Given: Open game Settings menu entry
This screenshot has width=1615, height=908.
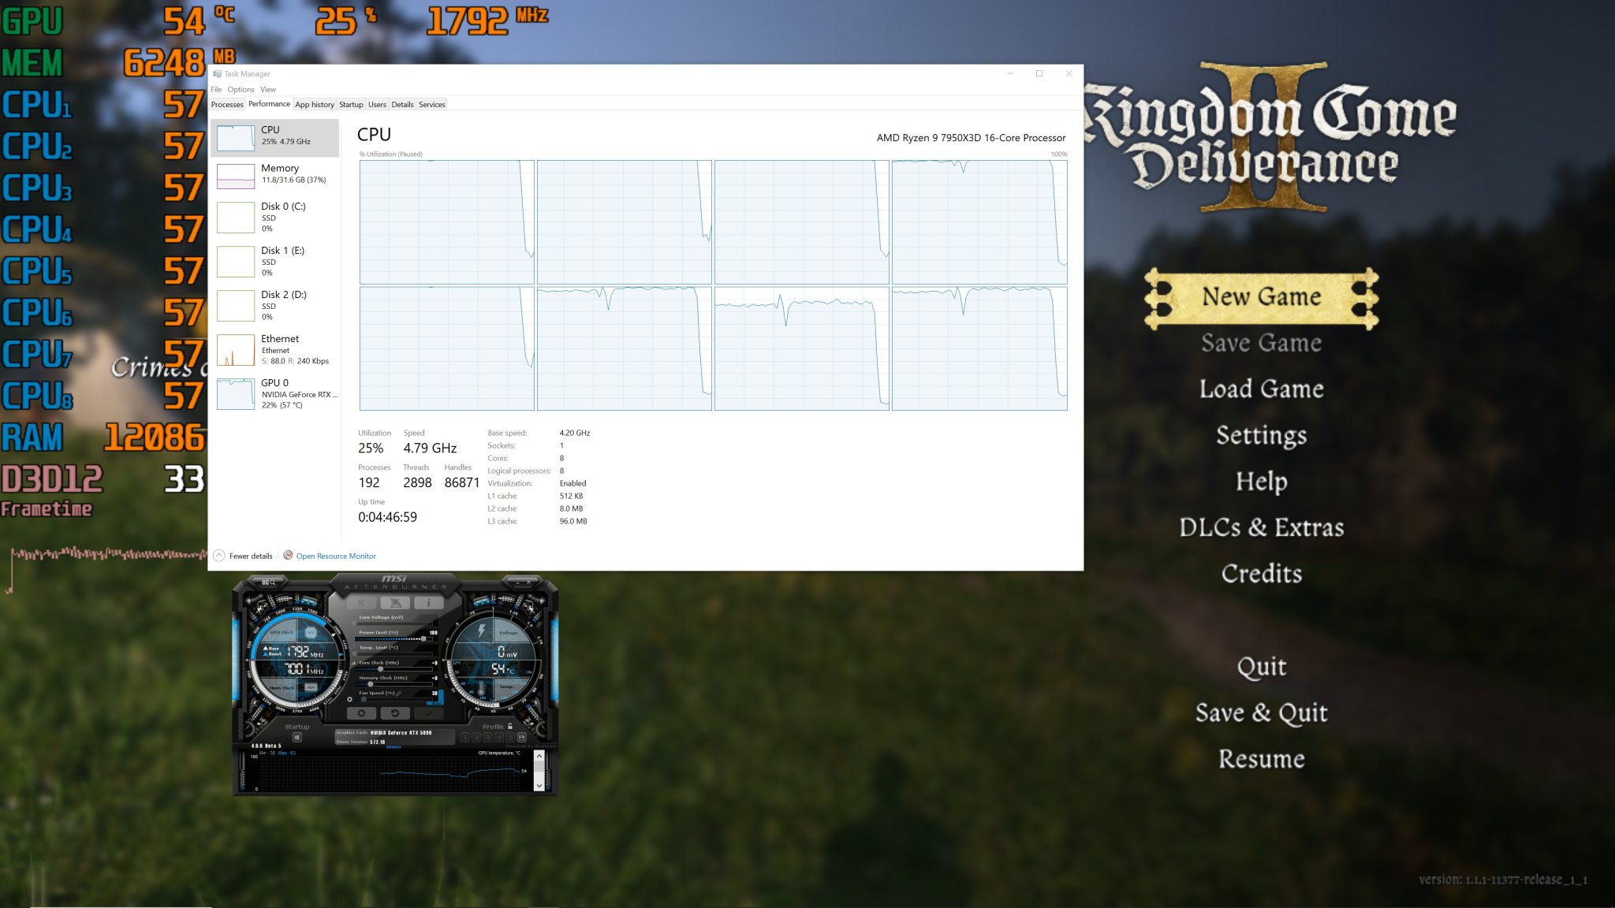Looking at the screenshot, I should tap(1261, 435).
